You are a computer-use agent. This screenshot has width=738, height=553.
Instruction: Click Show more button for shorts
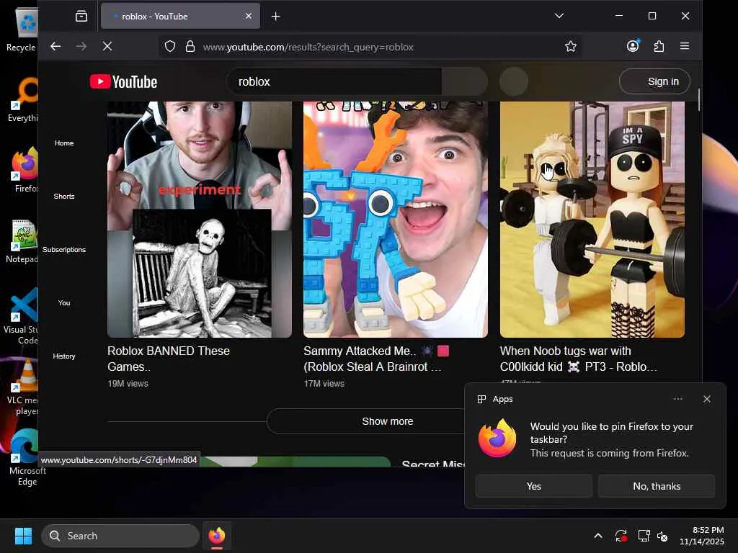(387, 421)
